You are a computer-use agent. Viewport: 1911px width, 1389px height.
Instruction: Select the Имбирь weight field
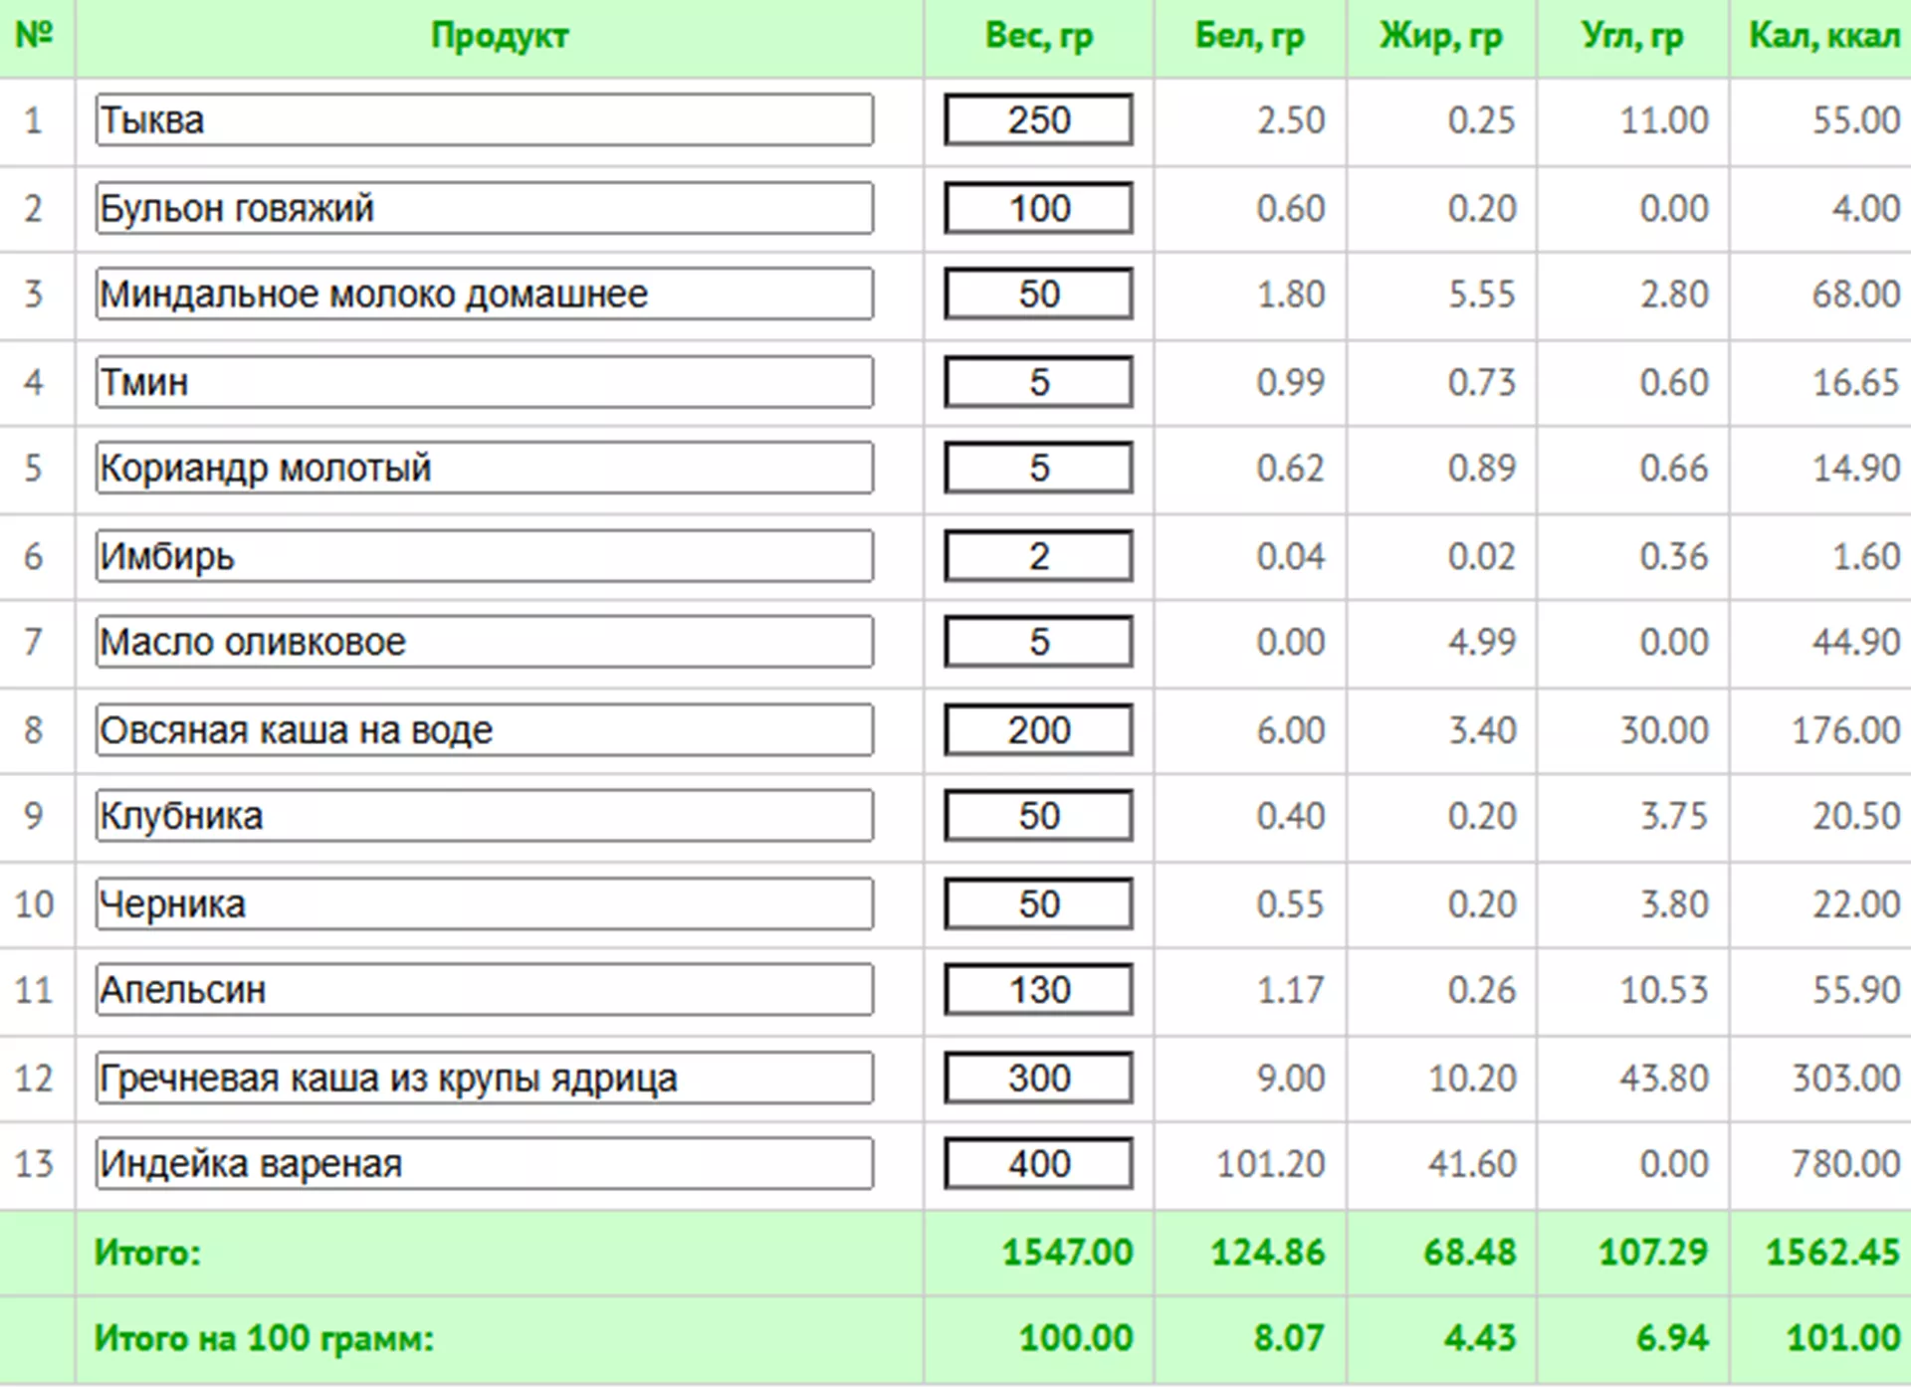point(1038,556)
